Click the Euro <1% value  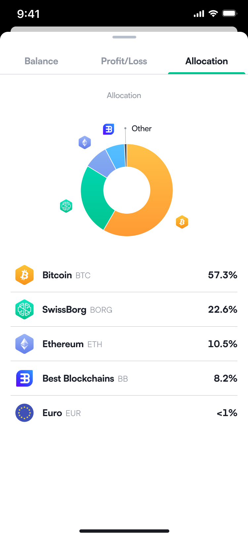tap(227, 413)
